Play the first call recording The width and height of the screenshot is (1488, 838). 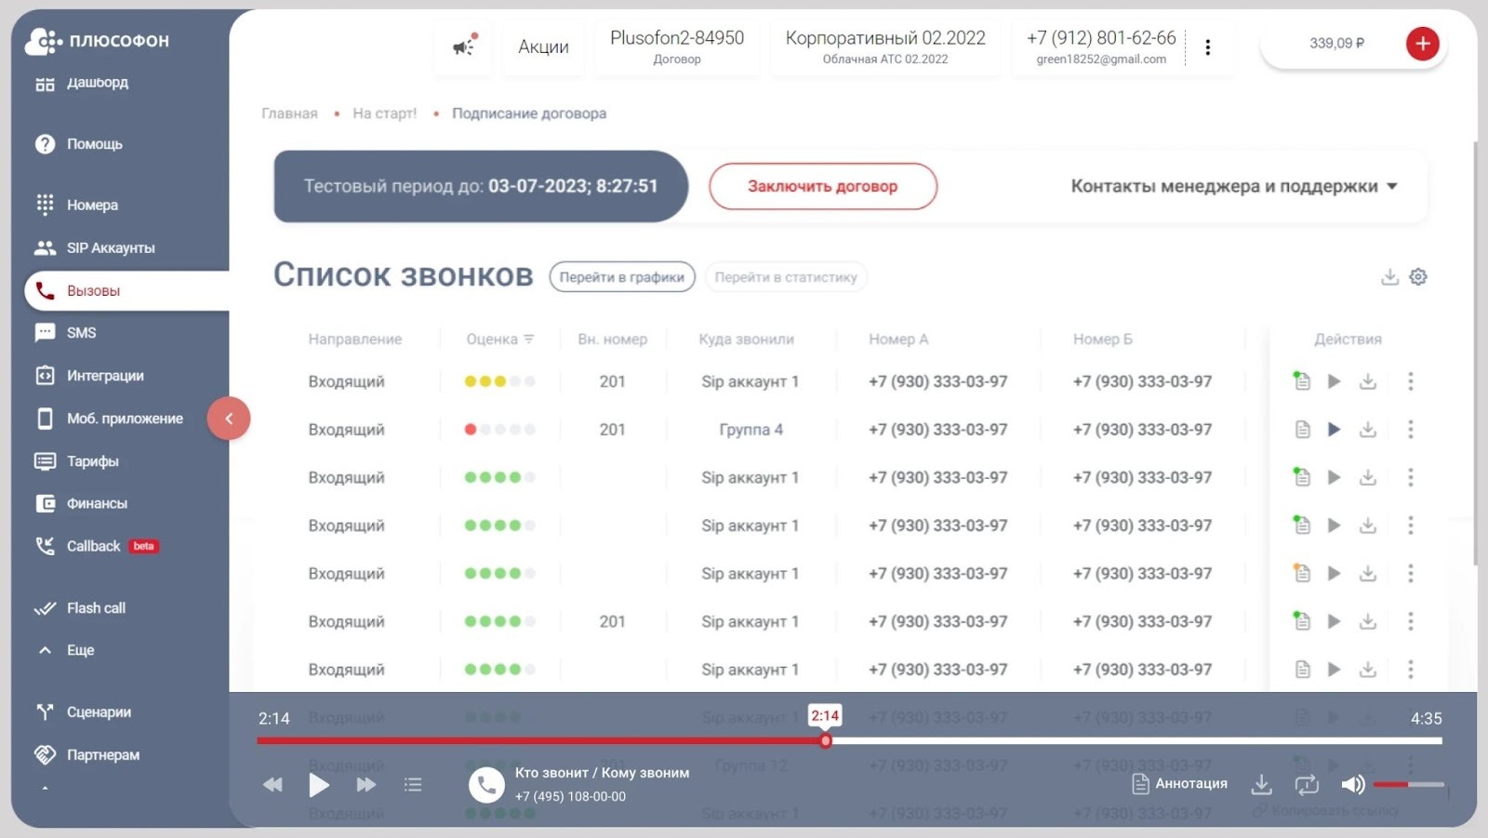tap(1335, 381)
